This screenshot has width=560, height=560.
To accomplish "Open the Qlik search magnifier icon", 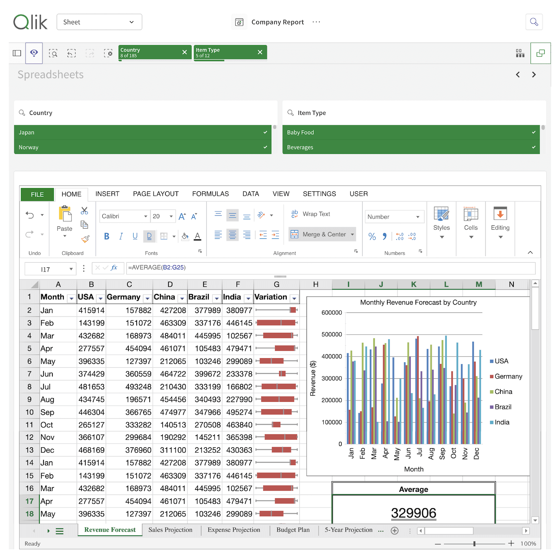I will pyautogui.click(x=534, y=22).
